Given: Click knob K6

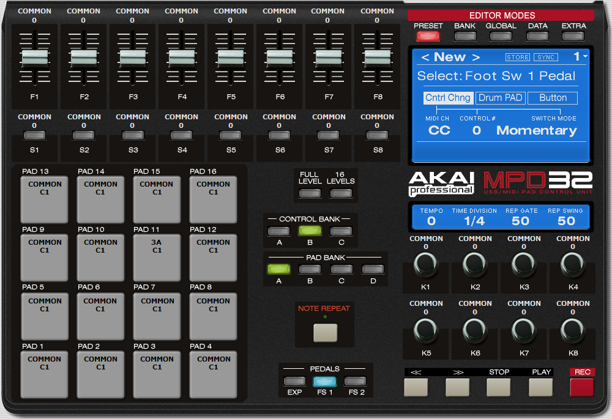Looking at the screenshot, I should point(475,330).
